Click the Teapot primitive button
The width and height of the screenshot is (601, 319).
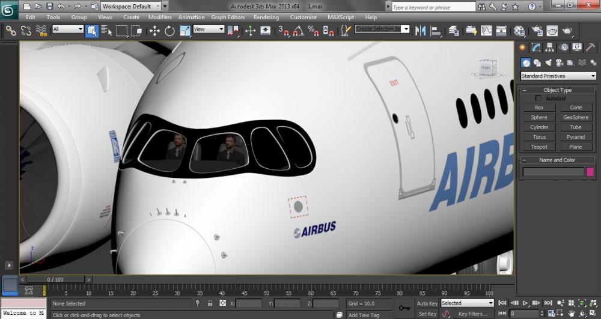[x=539, y=147]
